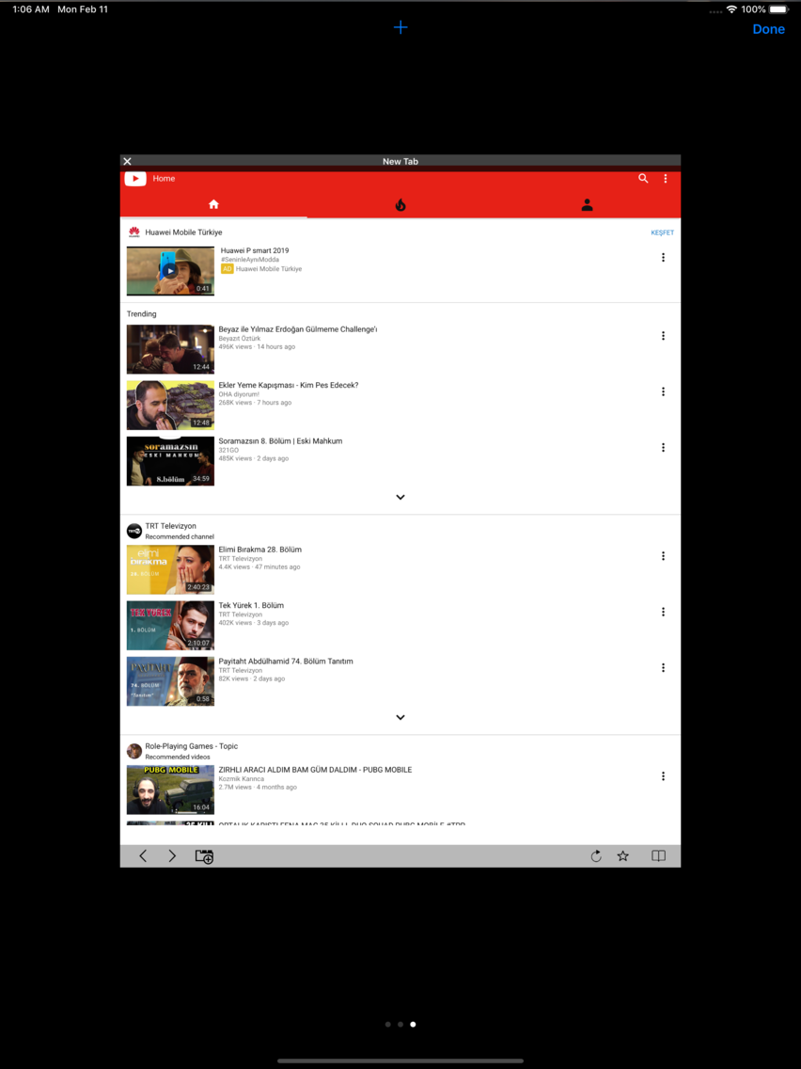The image size is (801, 1069).
Task: Open options for the Huawei P smart 2019 ad
Action: [x=663, y=256]
